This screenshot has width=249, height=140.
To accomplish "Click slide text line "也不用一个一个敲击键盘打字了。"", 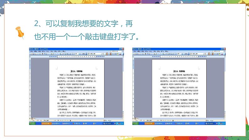I will (87, 36).
